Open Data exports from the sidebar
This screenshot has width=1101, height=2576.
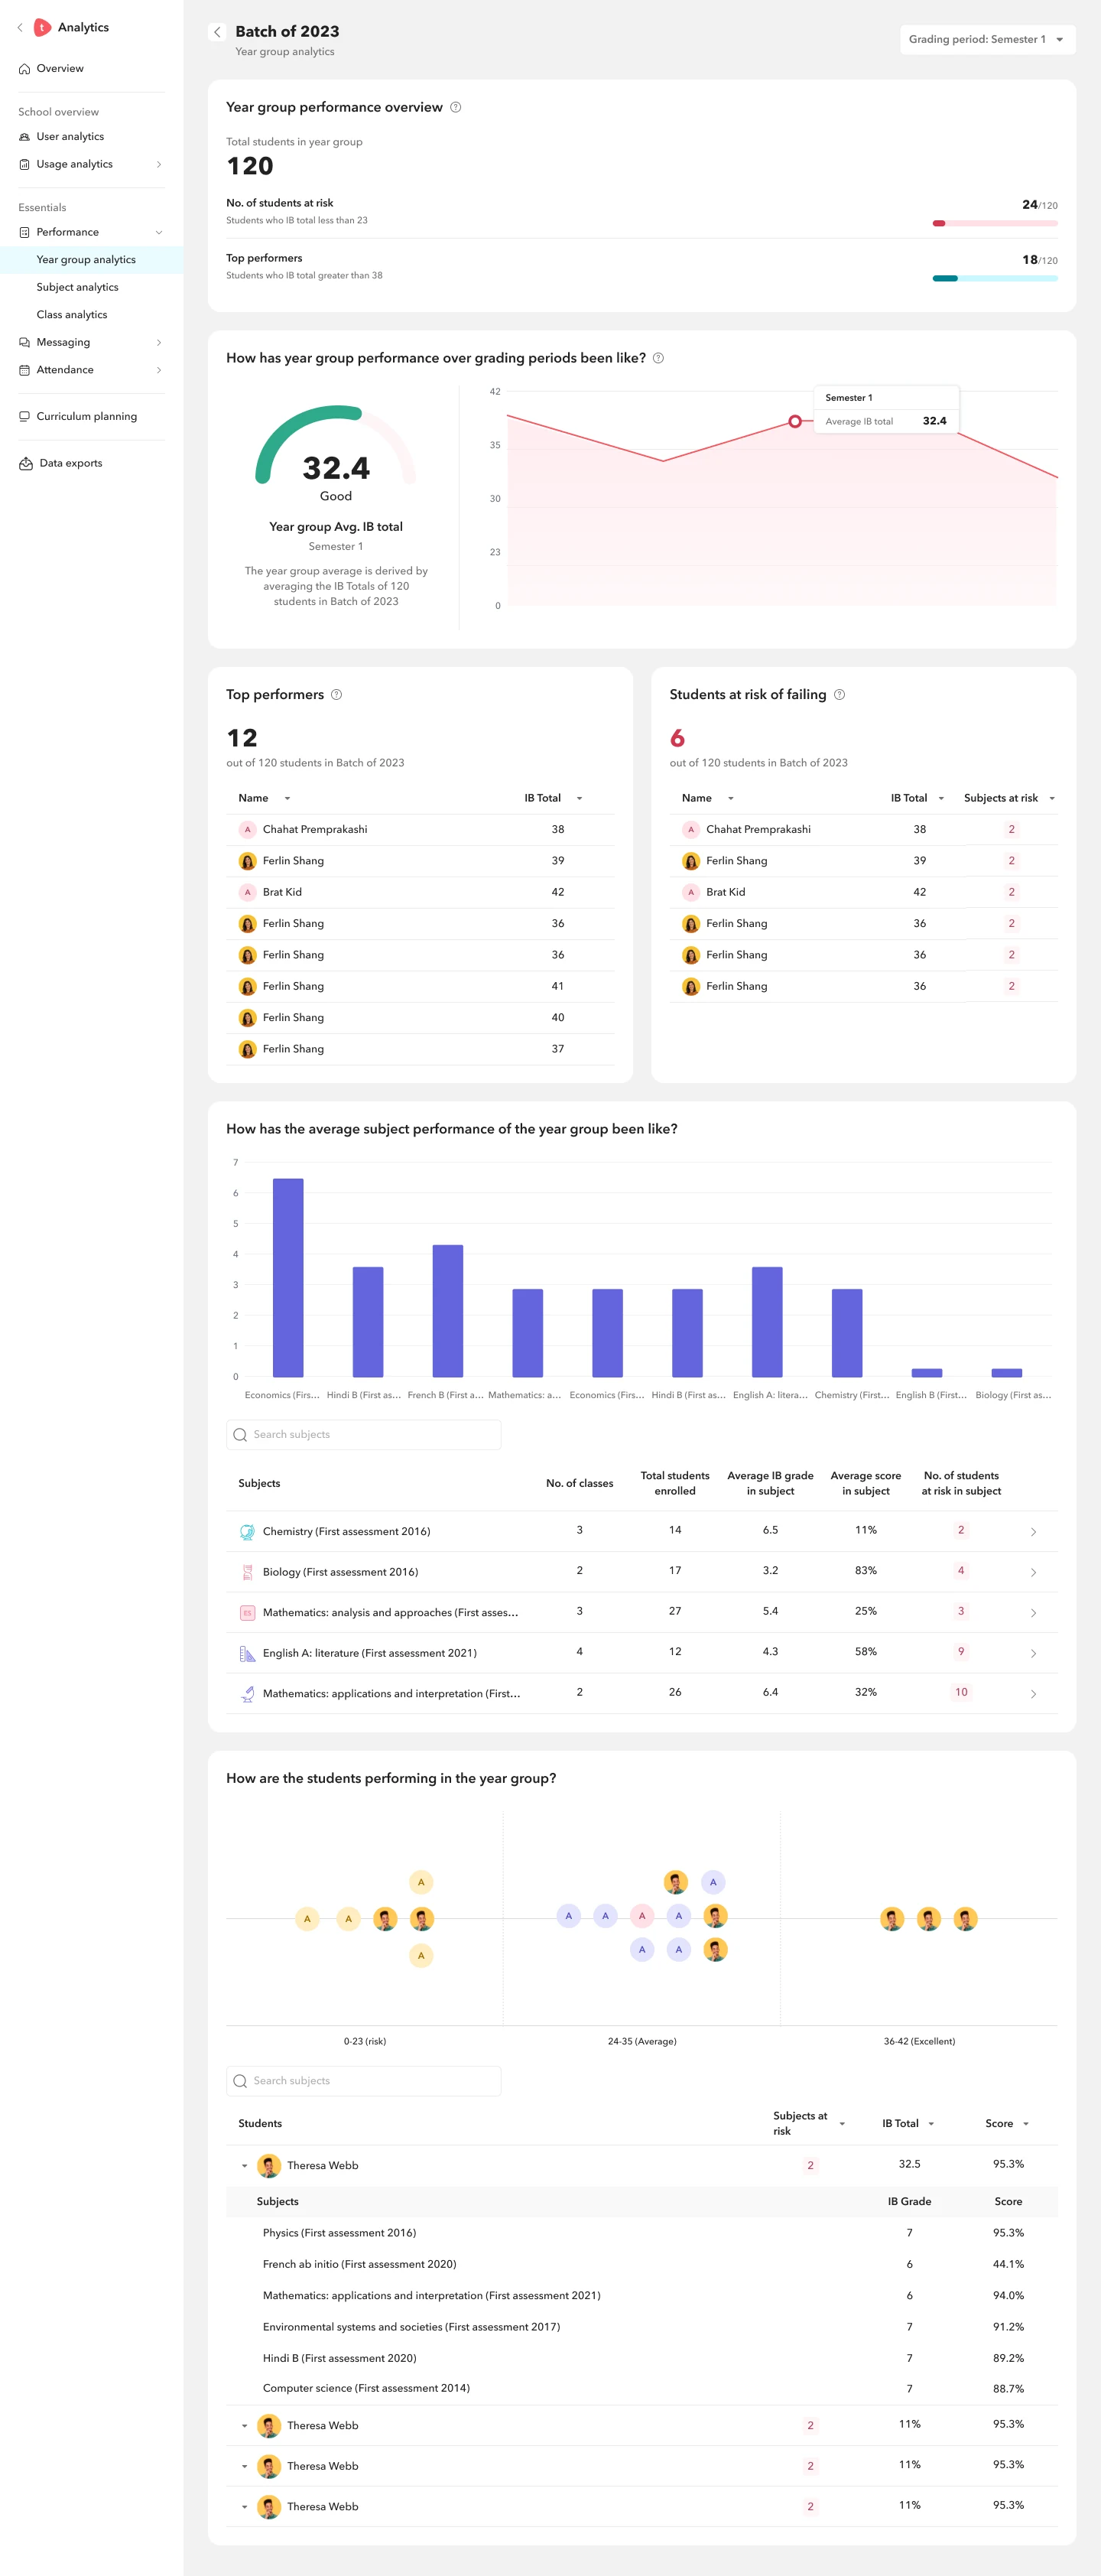click(x=70, y=463)
